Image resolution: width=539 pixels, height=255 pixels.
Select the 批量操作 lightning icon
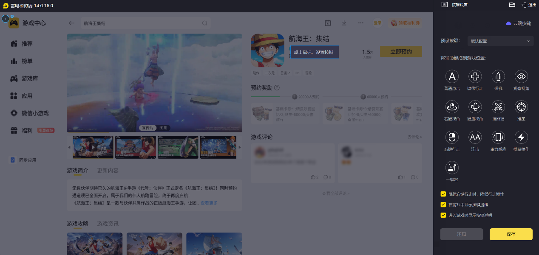(521, 137)
